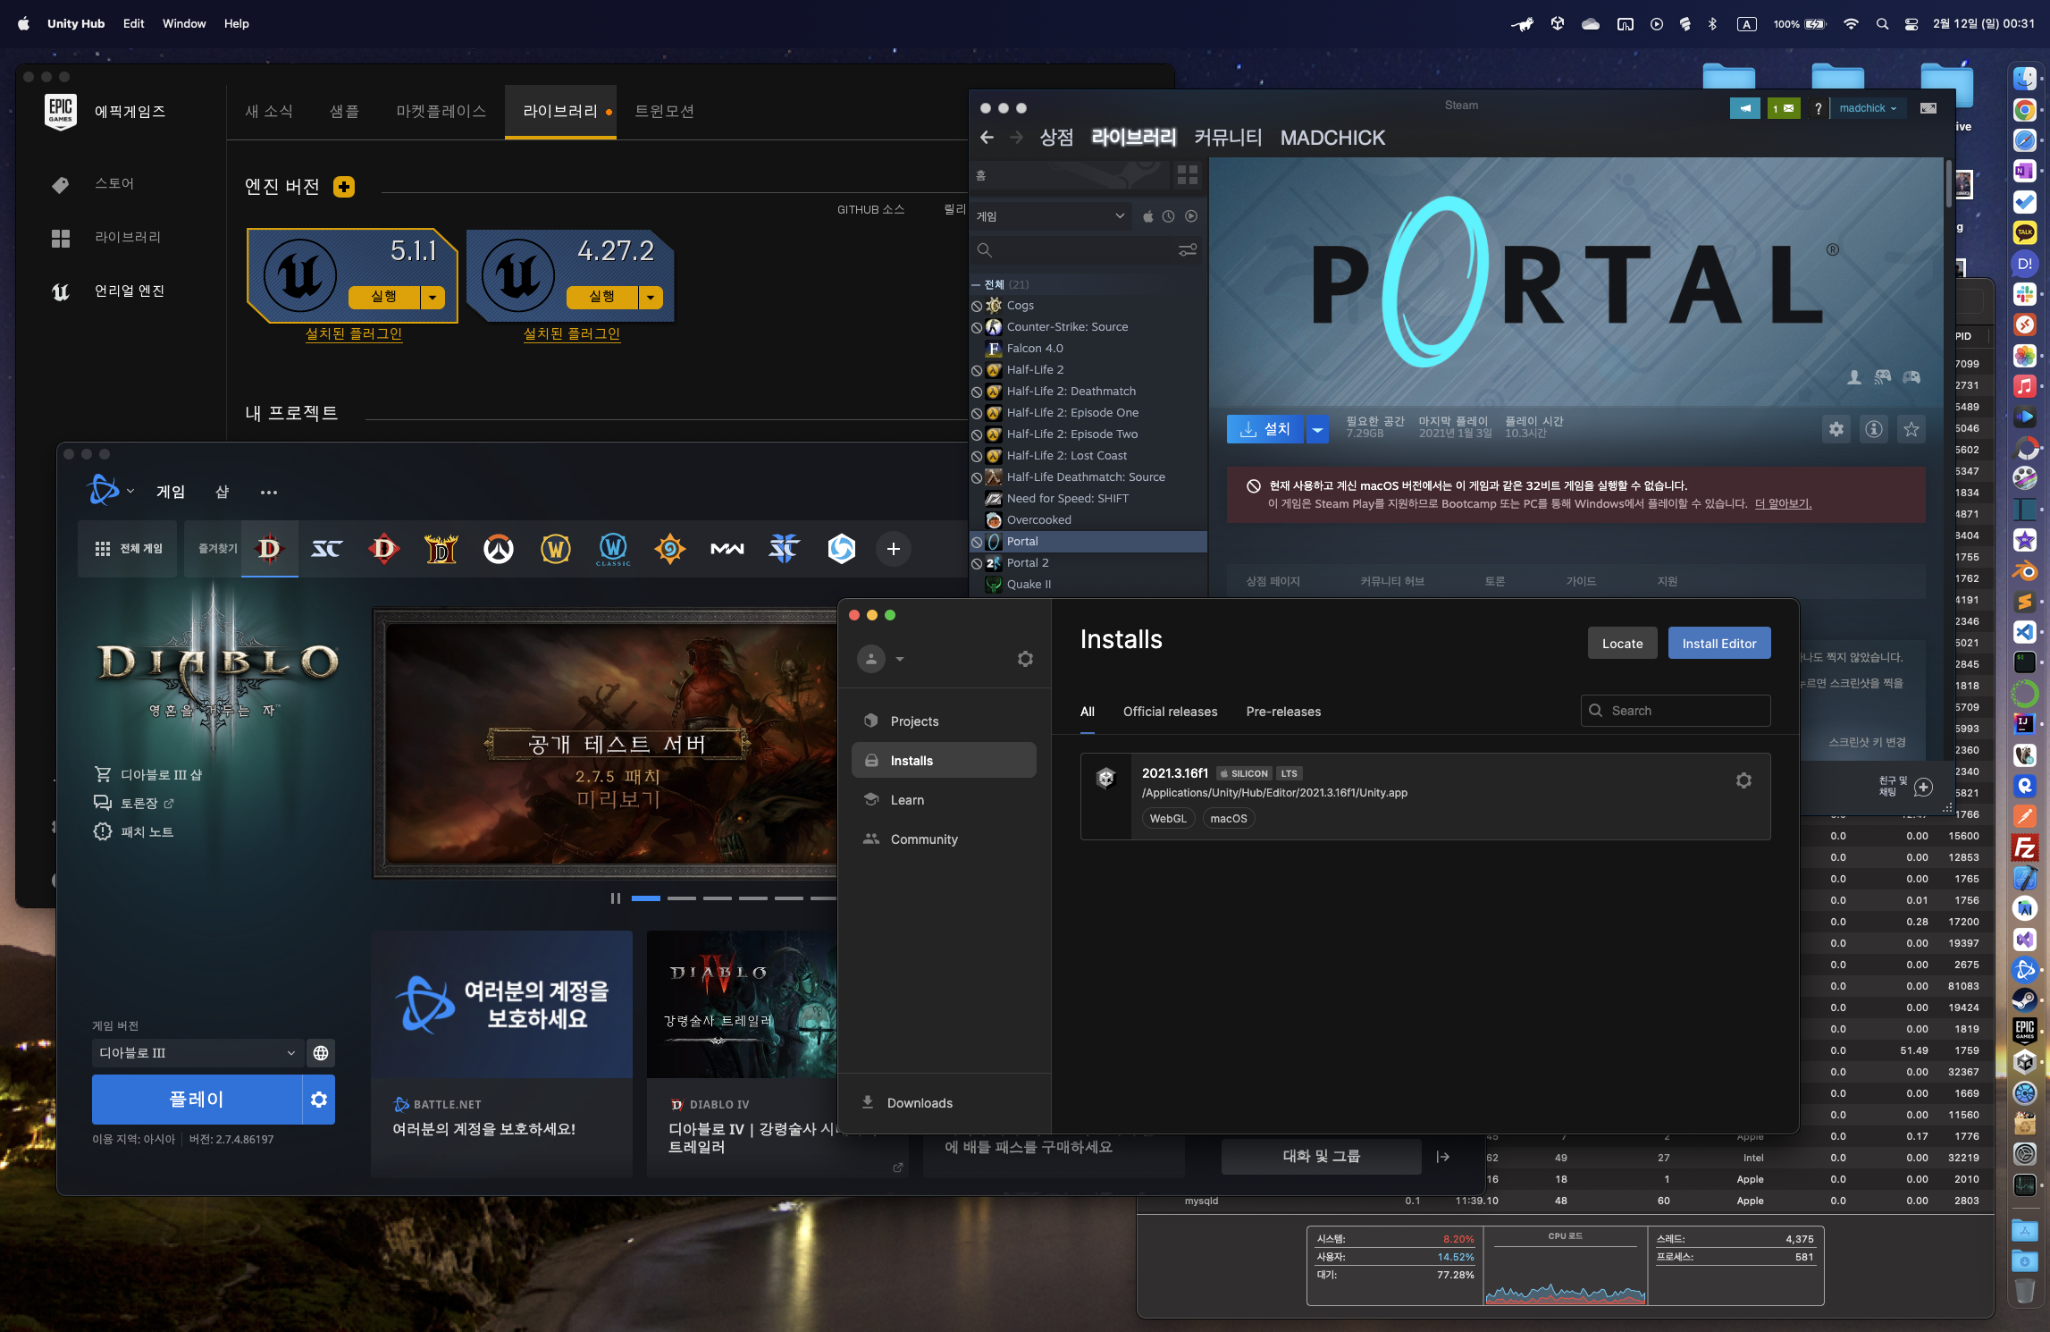This screenshot has width=2050, height=1332.
Task: Click the add engine version plus icon
Action: [x=344, y=187]
